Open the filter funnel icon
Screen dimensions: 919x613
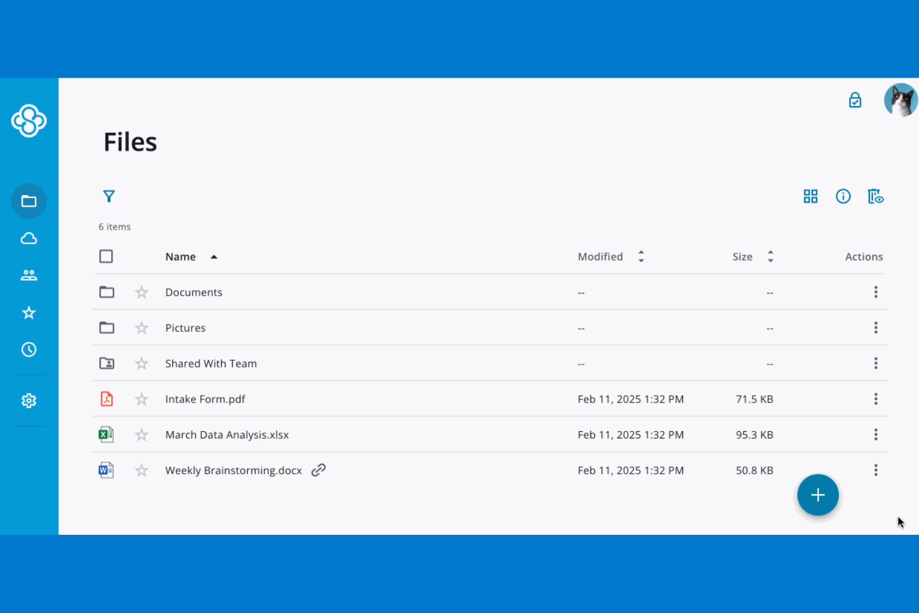(109, 196)
